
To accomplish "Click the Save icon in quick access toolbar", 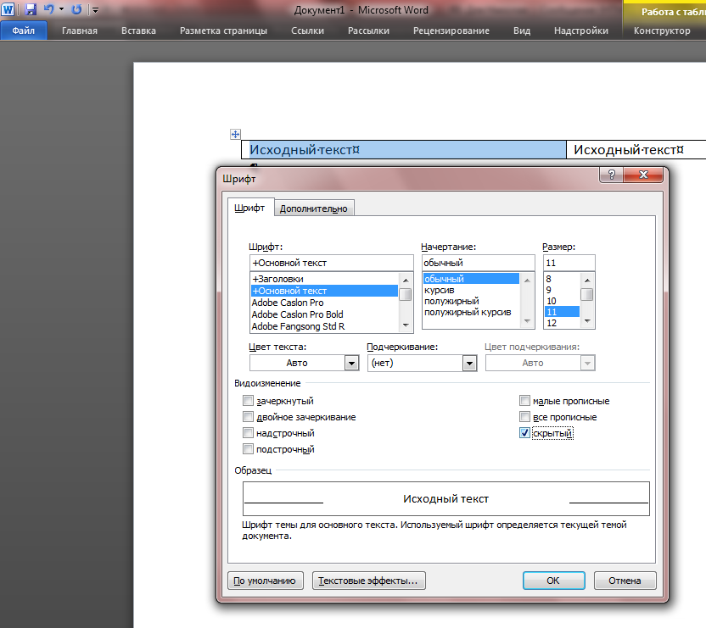I will pyautogui.click(x=31, y=10).
